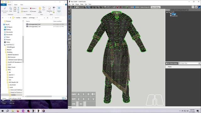Click New Project icon in Outfit Studio toolbar
201x113 pixels.
70,7
